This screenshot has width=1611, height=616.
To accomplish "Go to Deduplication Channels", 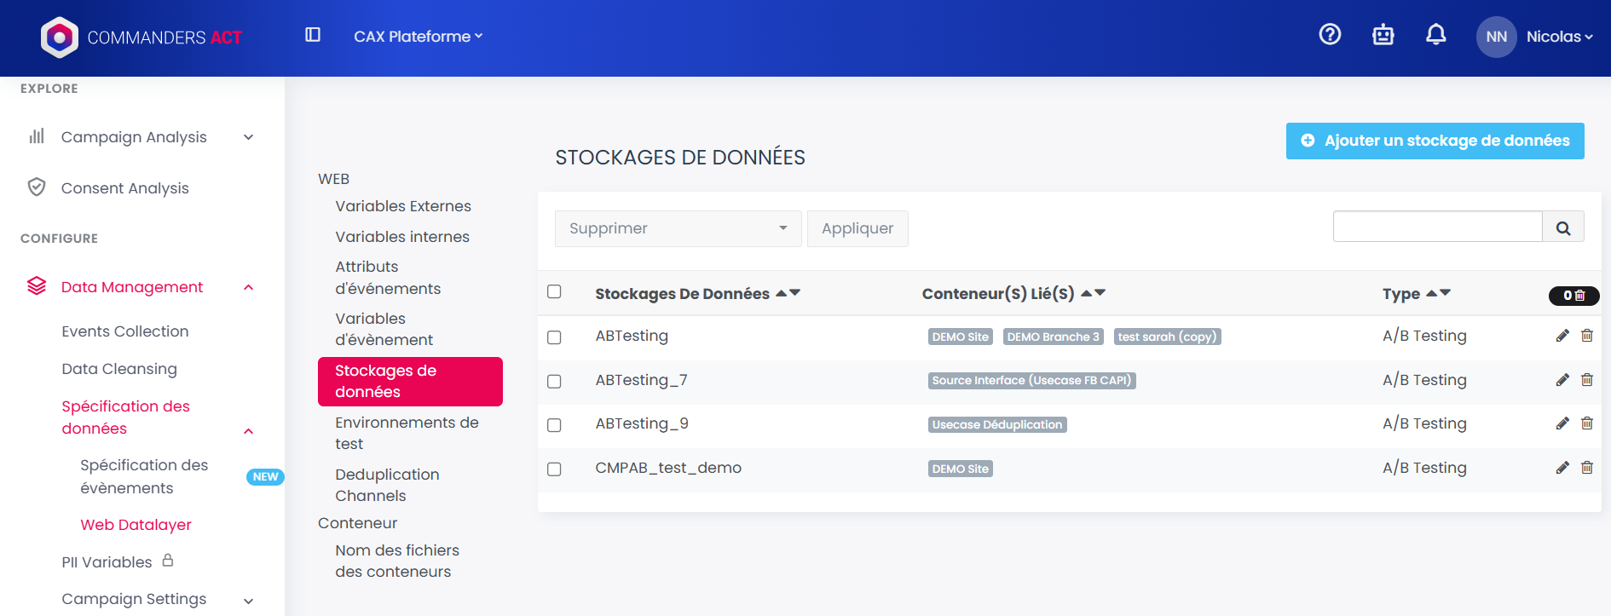I will click(x=387, y=485).
